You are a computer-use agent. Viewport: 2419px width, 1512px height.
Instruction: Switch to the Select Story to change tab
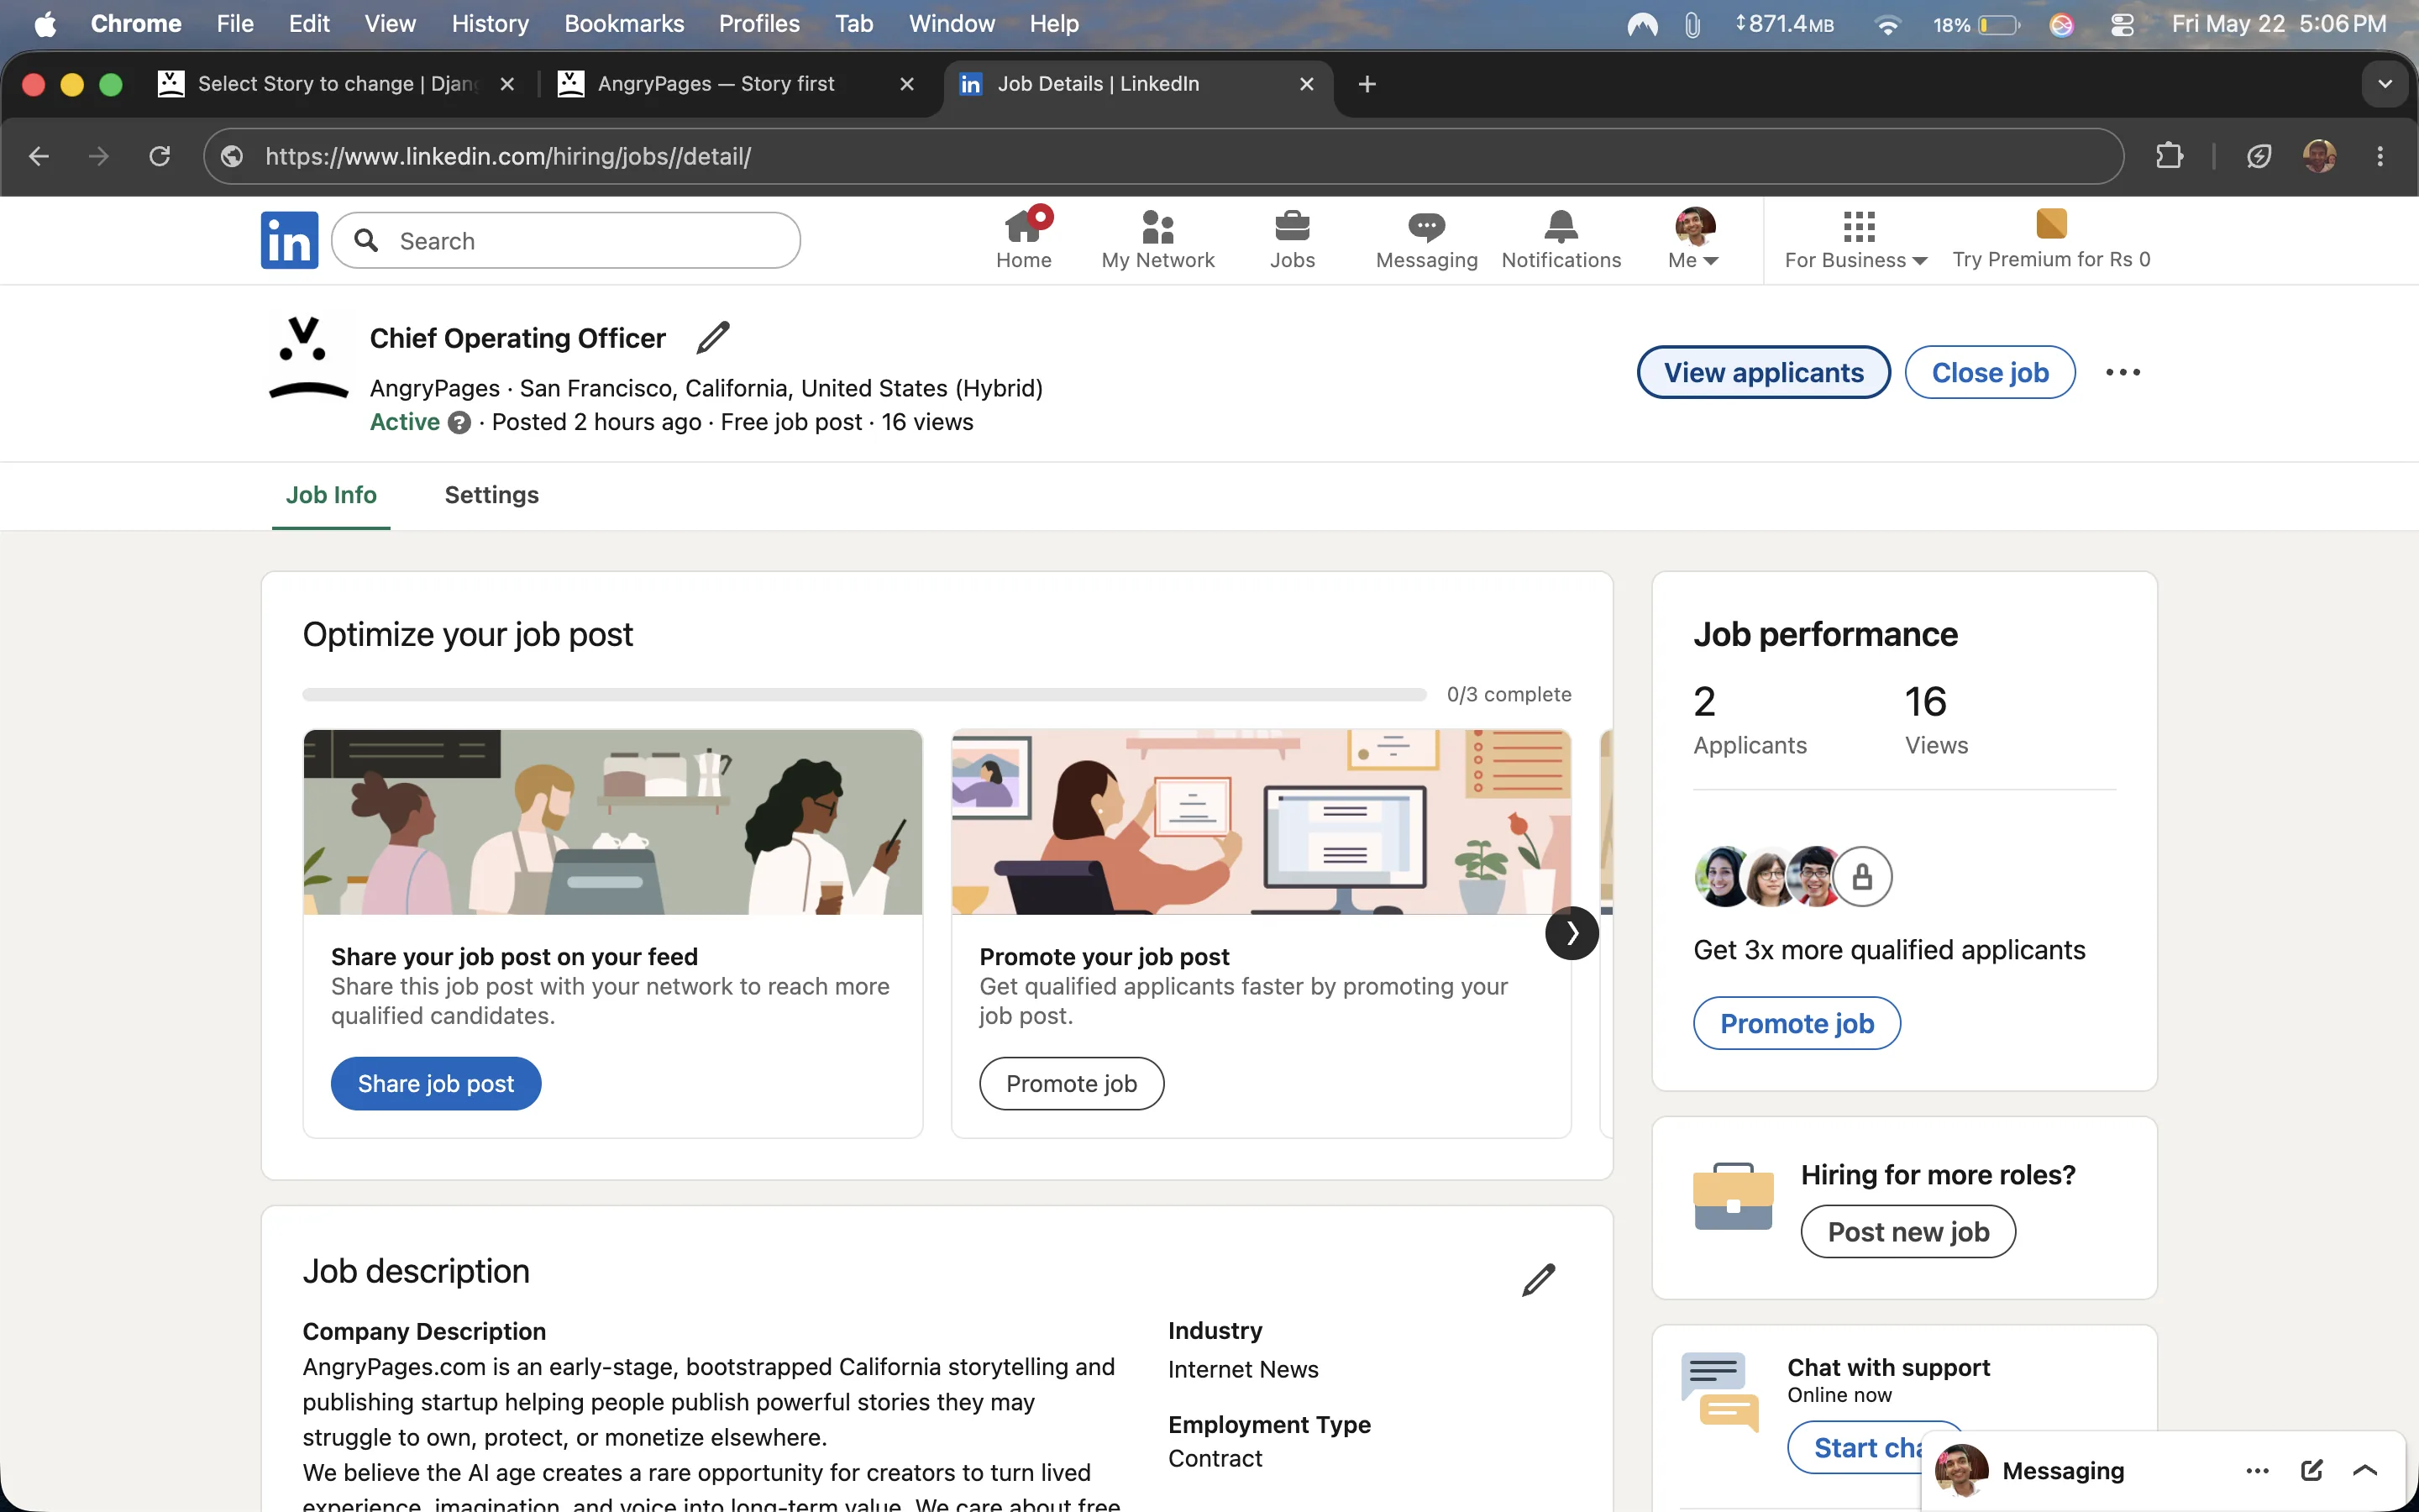[x=338, y=84]
